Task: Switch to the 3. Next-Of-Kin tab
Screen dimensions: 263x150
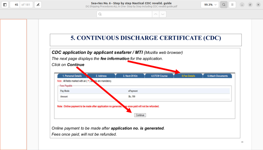Action: coord(130,76)
